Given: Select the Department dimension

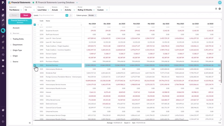Looking at the screenshot, I should pos(18,45).
